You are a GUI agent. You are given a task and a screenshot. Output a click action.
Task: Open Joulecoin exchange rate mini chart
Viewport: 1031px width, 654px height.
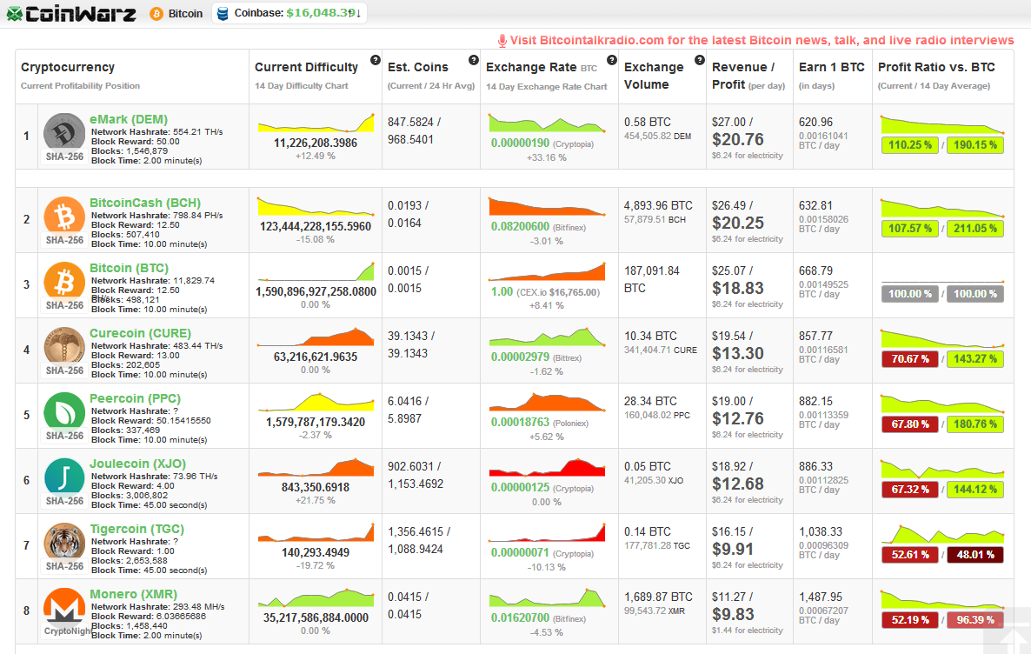click(x=547, y=467)
